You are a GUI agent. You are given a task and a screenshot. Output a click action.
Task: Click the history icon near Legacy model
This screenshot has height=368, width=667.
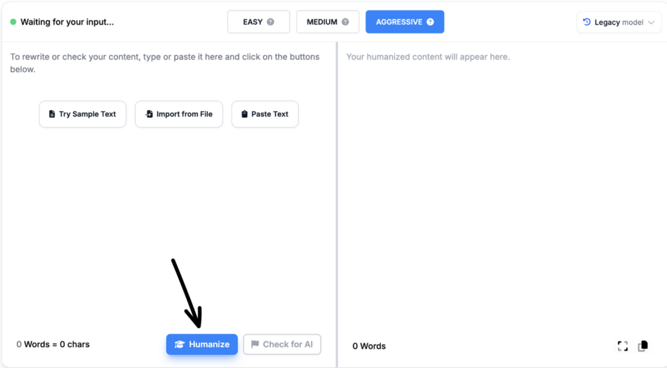[x=587, y=22]
